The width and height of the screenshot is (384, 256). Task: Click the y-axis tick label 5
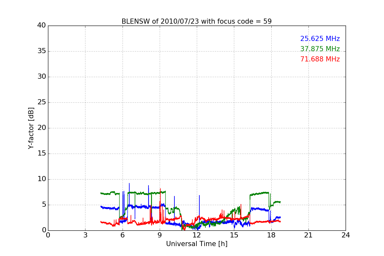44,205
